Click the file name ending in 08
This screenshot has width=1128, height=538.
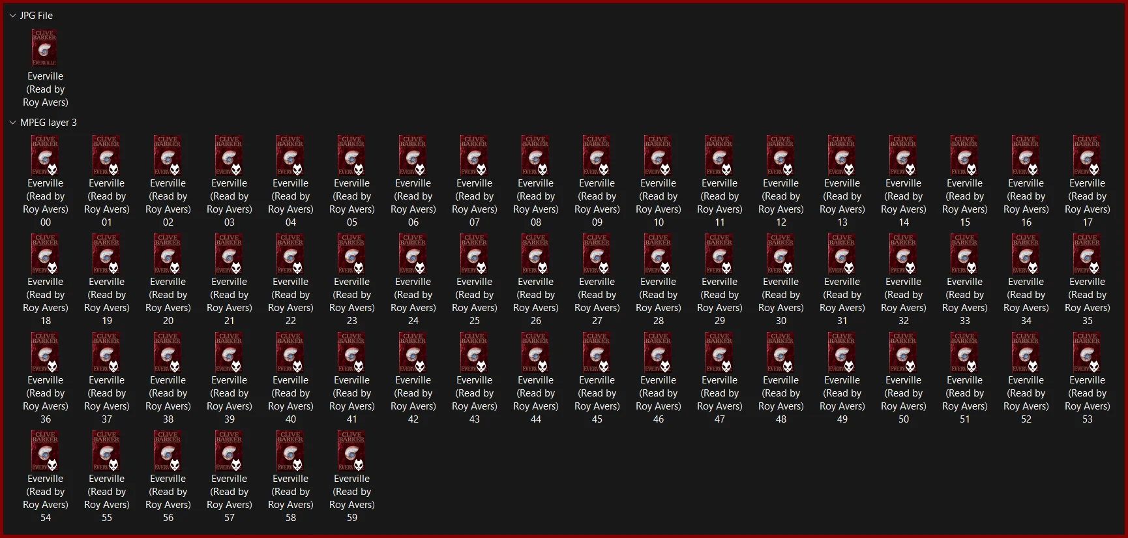pyautogui.click(x=535, y=203)
